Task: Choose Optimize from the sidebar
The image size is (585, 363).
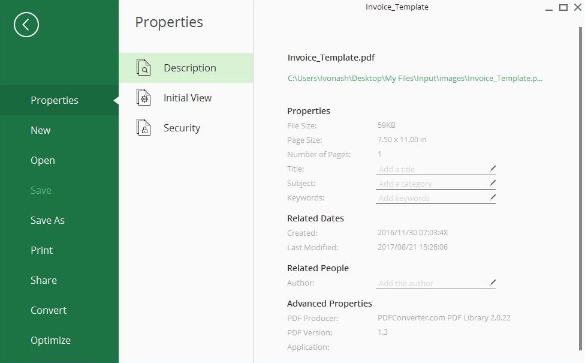Action: pos(50,340)
